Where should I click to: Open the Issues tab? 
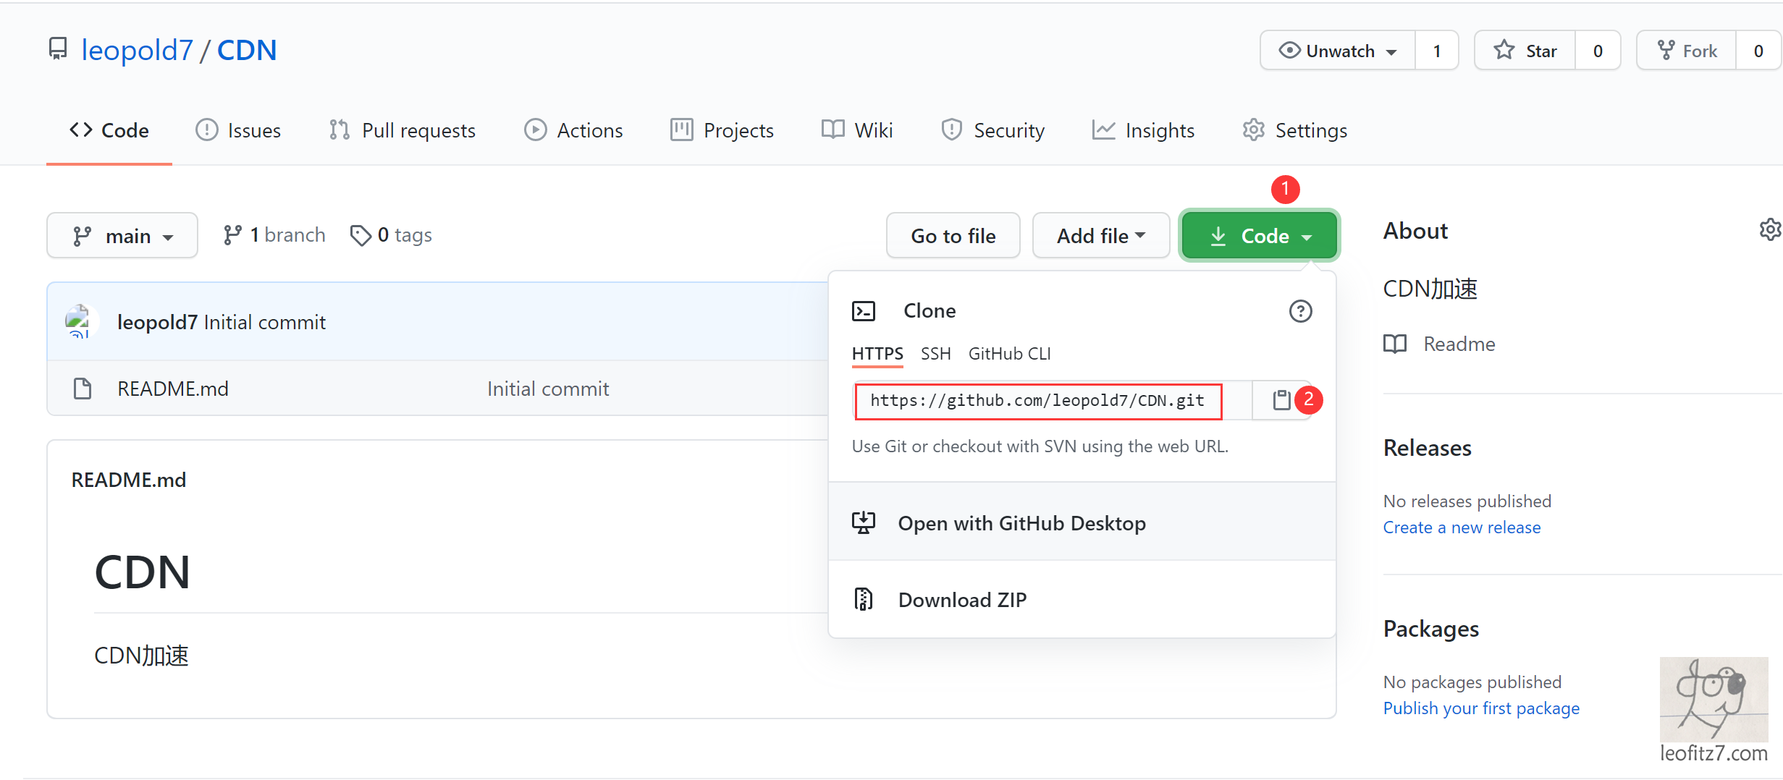click(238, 130)
